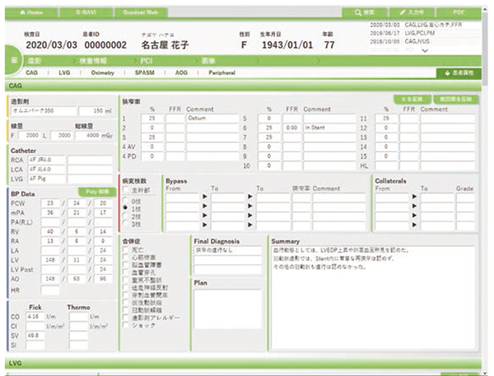Expand the exam history list chevron
Viewport: 494px width, 376px height.
click(424, 50)
